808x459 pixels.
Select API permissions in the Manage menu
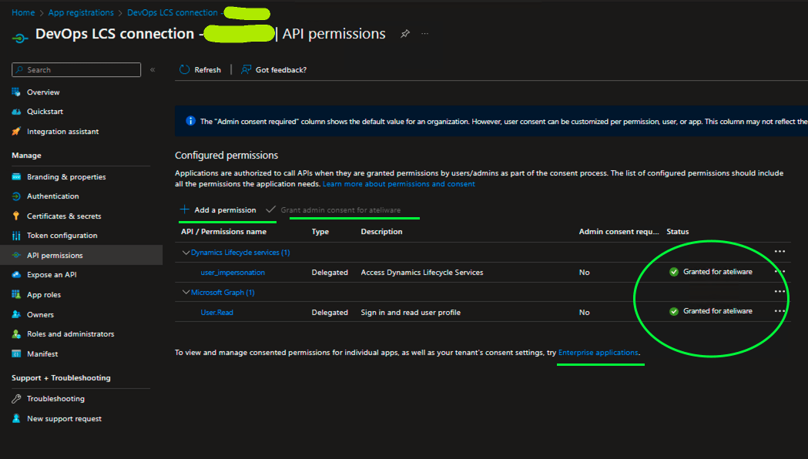[82, 255]
